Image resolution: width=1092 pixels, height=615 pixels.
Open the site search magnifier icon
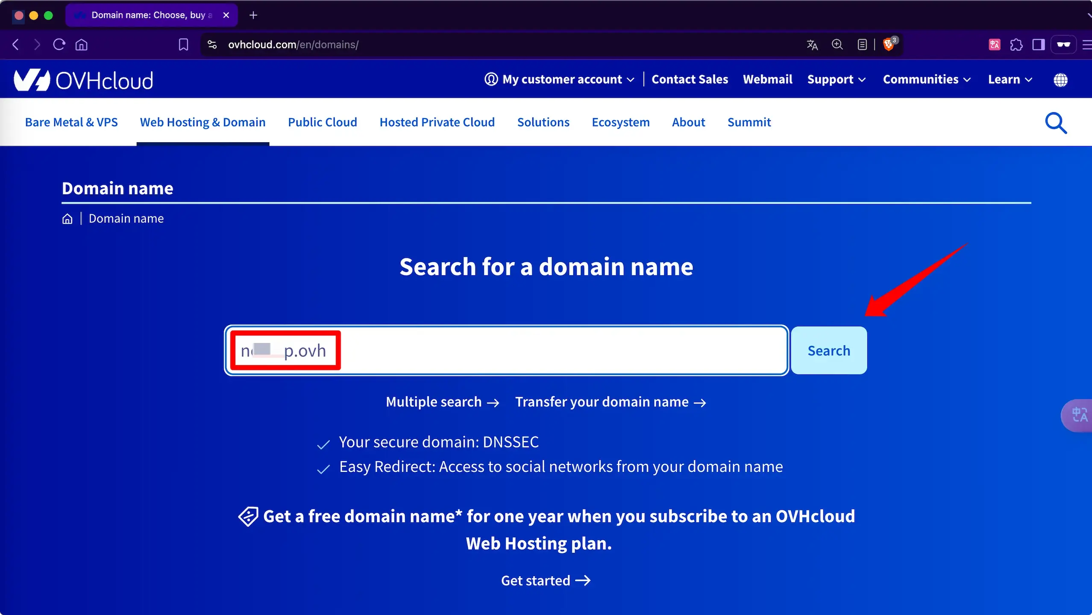[x=1056, y=123]
